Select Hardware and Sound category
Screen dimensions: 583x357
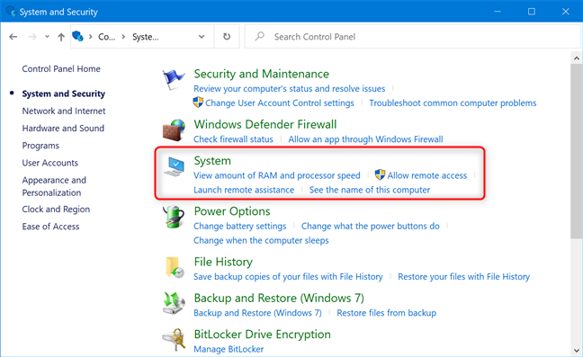coord(63,129)
